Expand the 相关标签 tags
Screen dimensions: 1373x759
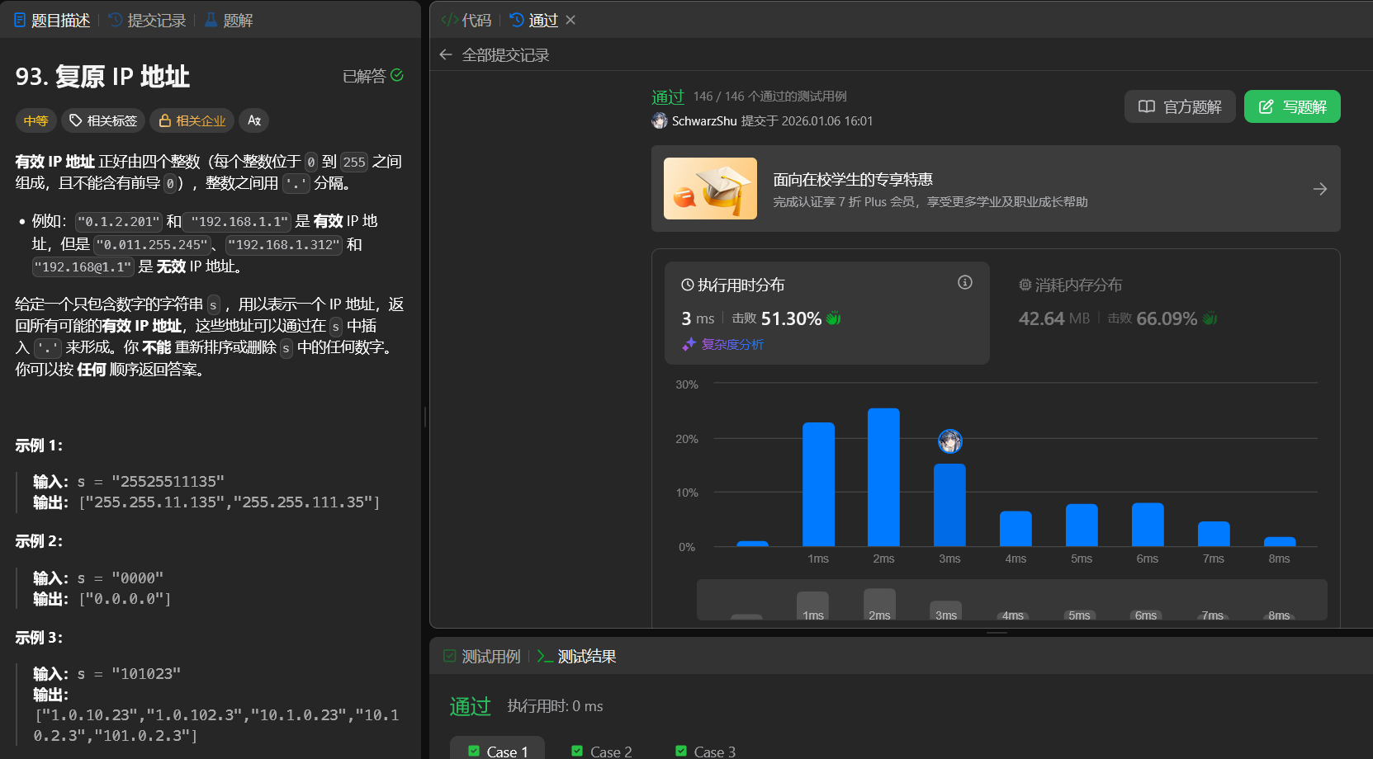click(x=103, y=120)
